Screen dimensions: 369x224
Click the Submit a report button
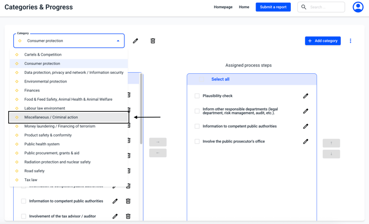click(x=273, y=7)
